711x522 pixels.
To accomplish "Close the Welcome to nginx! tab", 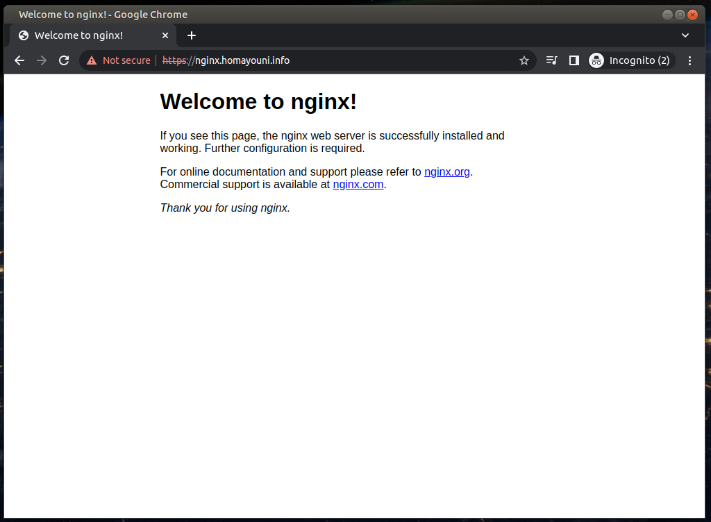I will [165, 35].
